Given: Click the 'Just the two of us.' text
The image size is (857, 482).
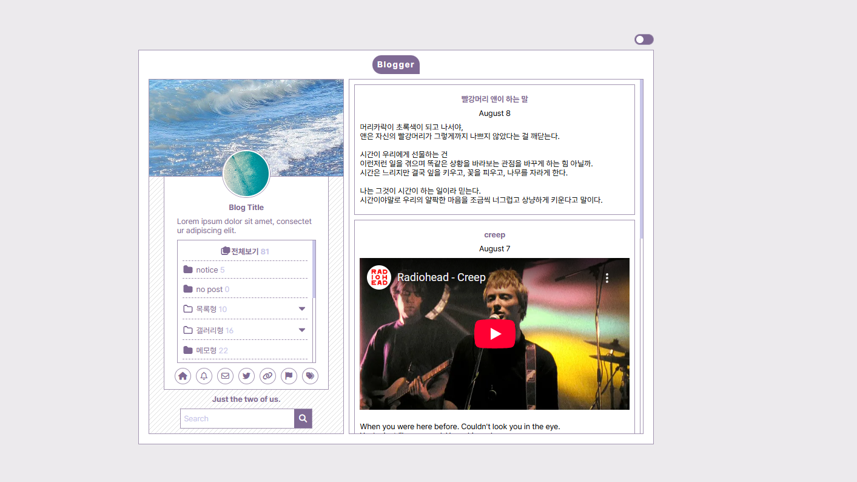Looking at the screenshot, I should pyautogui.click(x=246, y=399).
